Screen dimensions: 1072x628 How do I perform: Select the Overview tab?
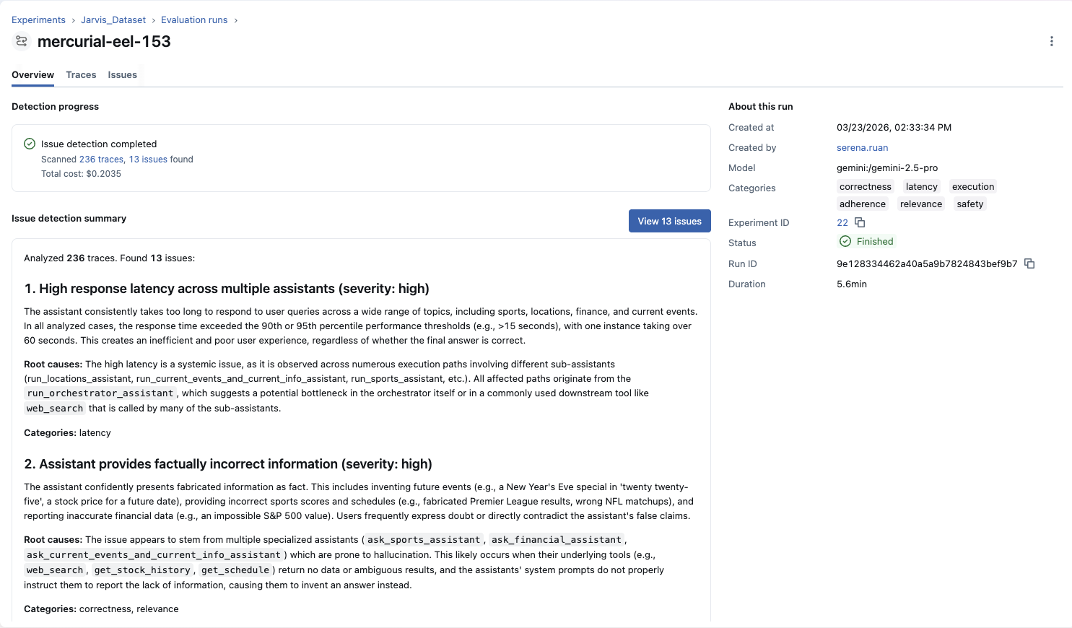click(32, 74)
